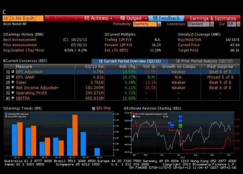Screen dimensions: 243x174
Task: Open Earnings History (ERN) section
Action: point(23,34)
